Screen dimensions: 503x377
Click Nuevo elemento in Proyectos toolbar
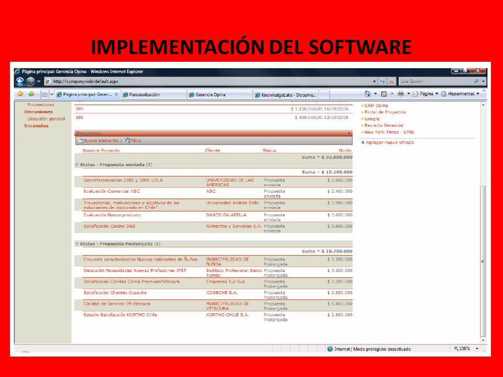pyautogui.click(x=98, y=141)
